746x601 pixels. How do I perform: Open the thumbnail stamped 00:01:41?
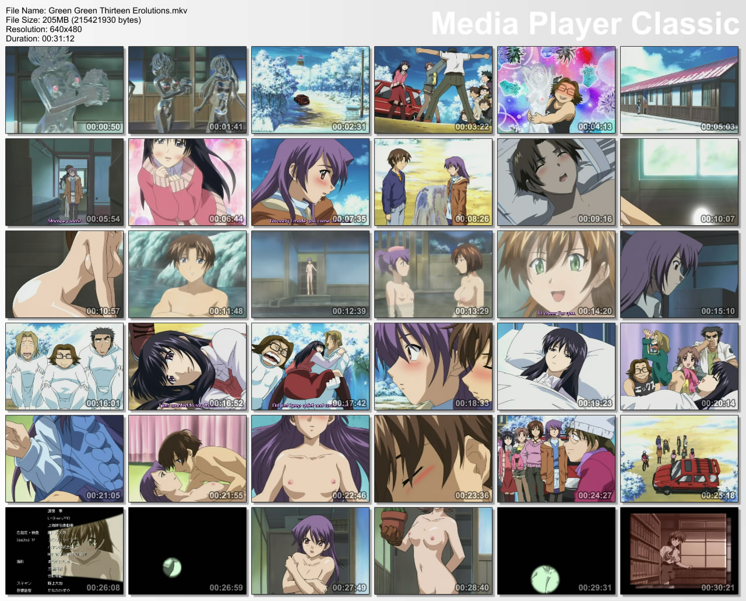188,90
